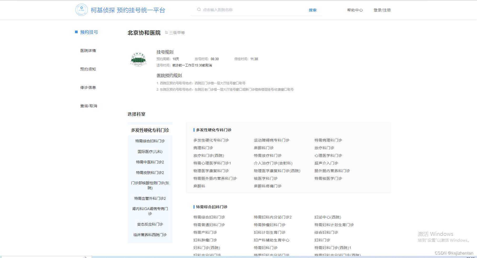Image resolution: width=477 pixels, height=258 pixels.
Task: Click 肠外肠内营养科门诊 department link
Action: (332, 171)
